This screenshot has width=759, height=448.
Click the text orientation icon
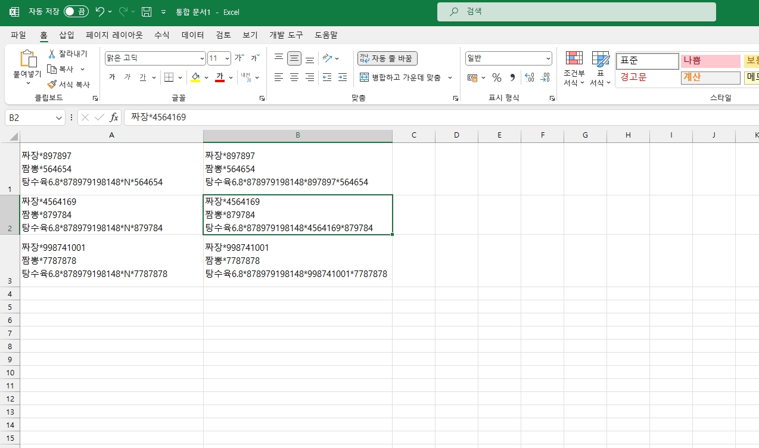tap(327, 58)
